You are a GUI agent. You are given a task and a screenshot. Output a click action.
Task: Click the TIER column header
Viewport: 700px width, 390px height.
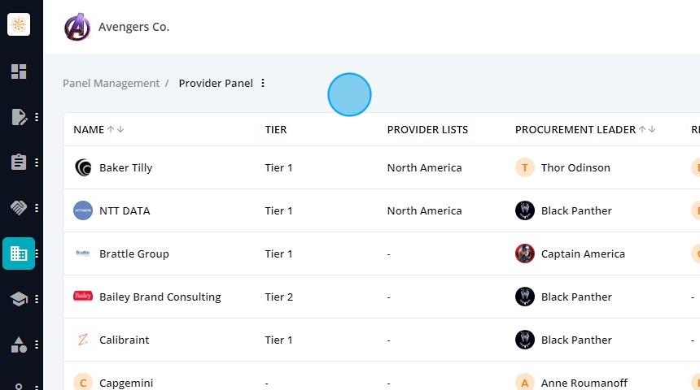(x=276, y=130)
